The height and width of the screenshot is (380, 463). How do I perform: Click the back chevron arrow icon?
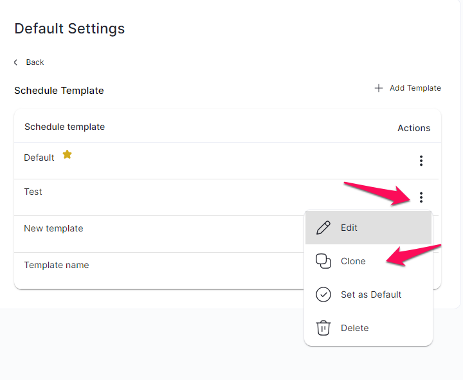(x=15, y=62)
